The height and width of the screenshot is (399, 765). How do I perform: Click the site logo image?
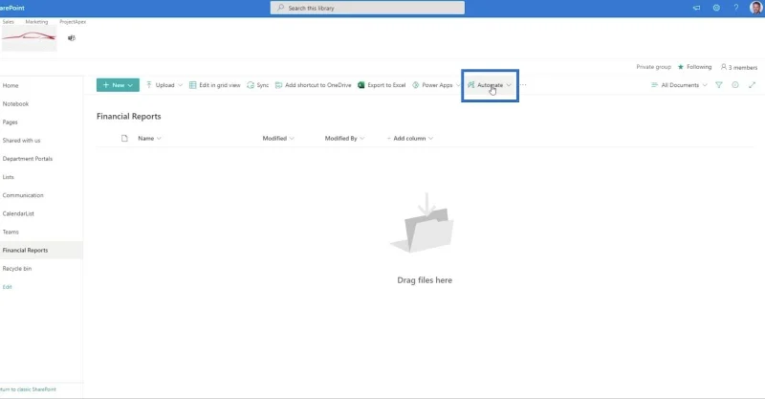click(x=30, y=38)
